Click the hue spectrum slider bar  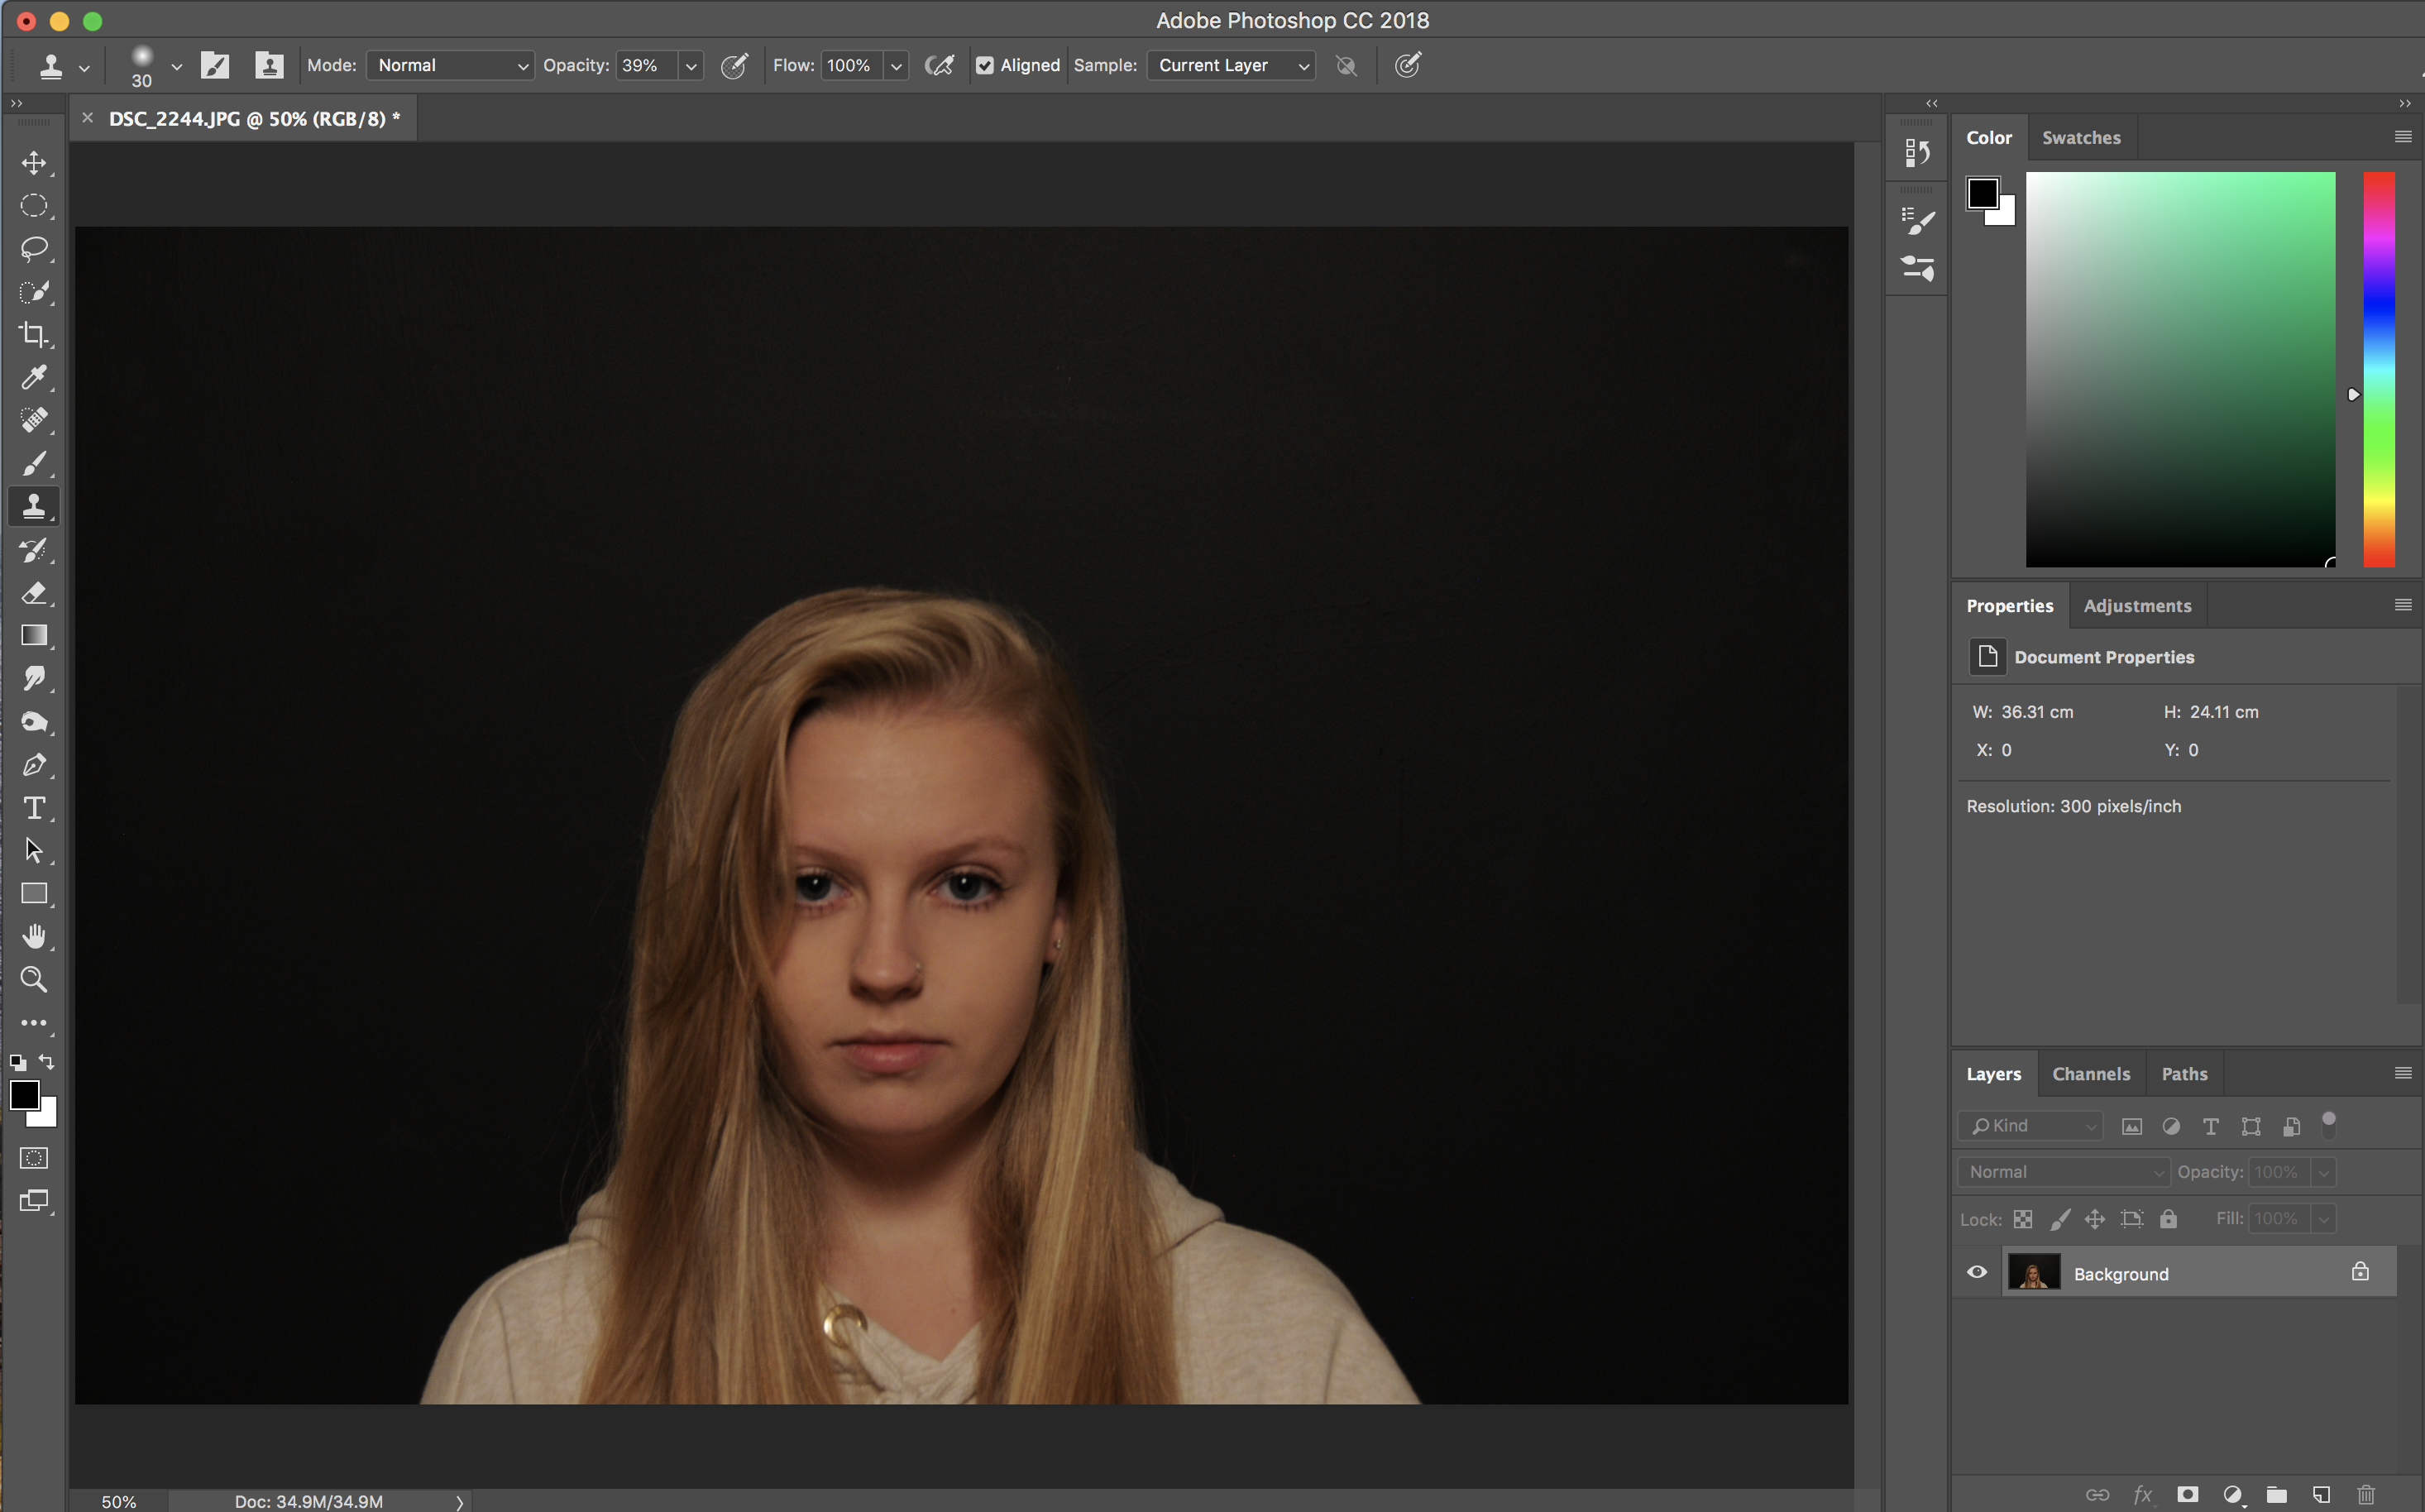pos(2378,370)
